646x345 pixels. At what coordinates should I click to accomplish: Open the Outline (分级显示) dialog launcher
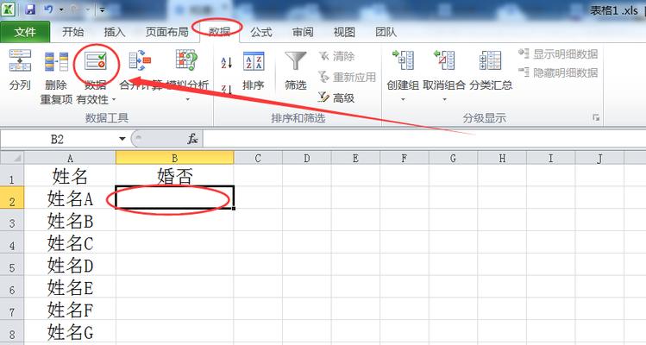pos(596,118)
